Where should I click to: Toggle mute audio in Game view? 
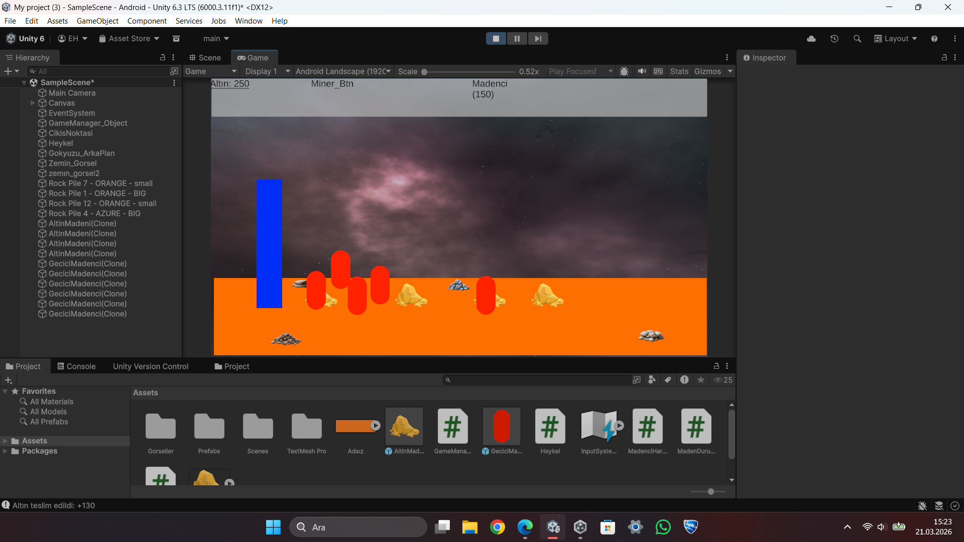(x=642, y=71)
